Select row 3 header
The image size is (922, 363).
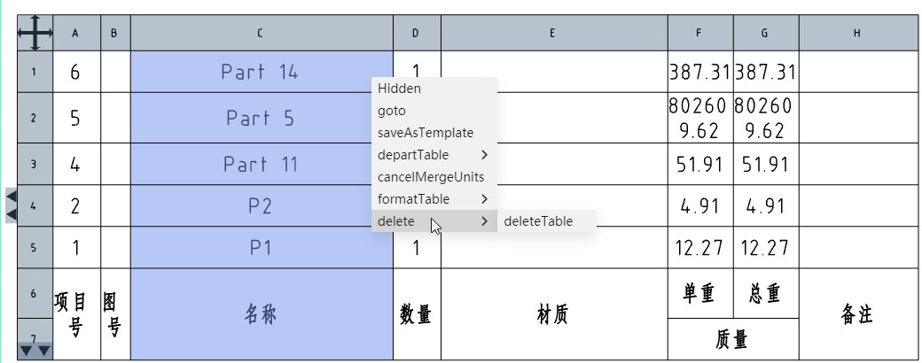point(35,164)
